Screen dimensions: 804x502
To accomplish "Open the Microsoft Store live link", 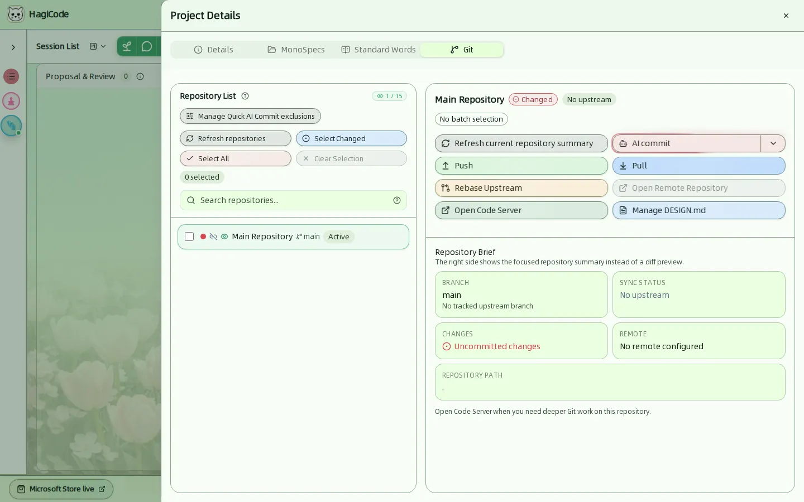I will tap(61, 489).
